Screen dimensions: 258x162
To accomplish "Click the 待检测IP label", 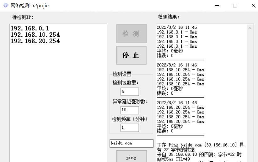I will tap(23, 17).
